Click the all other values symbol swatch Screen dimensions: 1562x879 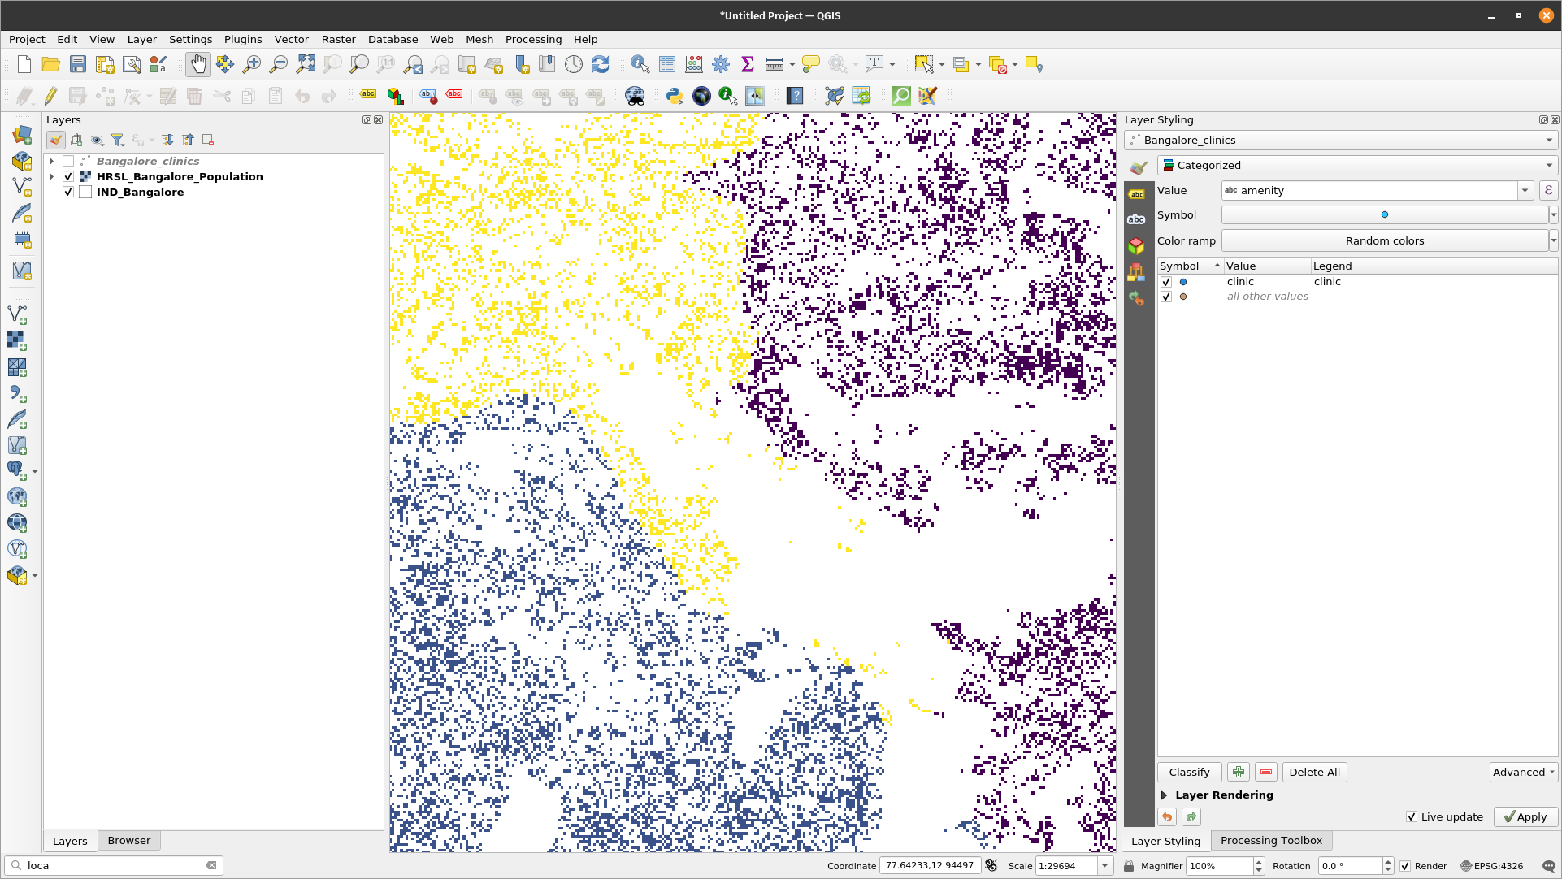point(1183,297)
